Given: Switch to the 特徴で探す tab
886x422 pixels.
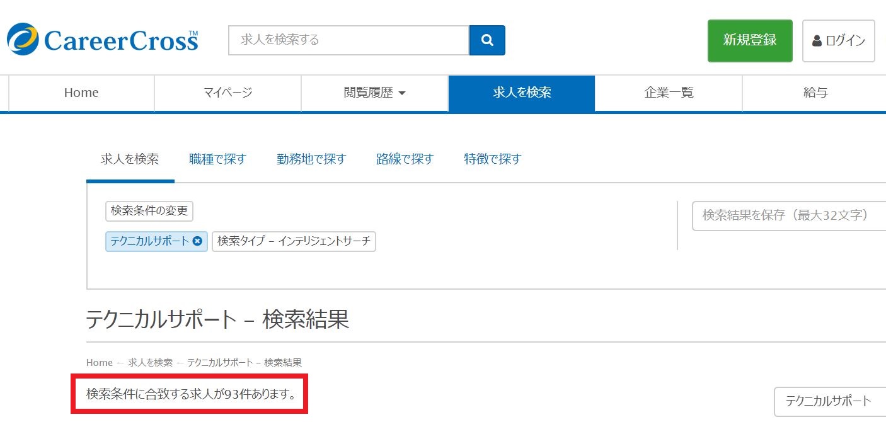Looking at the screenshot, I should [x=492, y=159].
